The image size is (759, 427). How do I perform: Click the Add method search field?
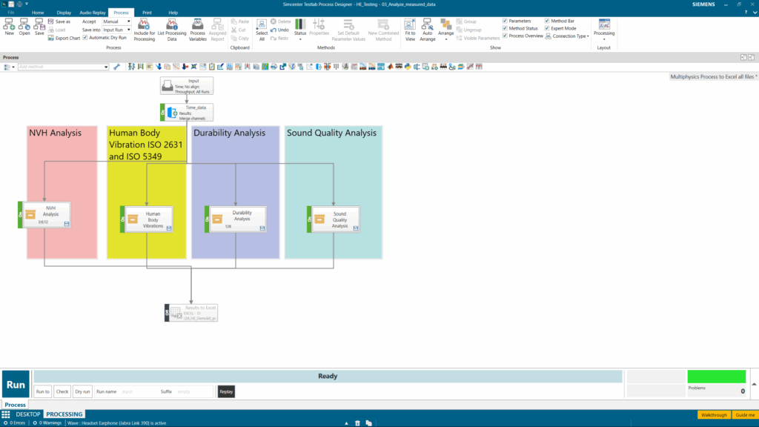click(x=63, y=67)
